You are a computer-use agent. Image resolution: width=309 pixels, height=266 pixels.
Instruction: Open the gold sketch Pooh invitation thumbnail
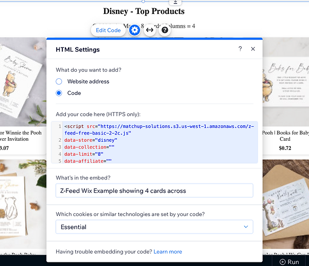click(x=23, y=204)
